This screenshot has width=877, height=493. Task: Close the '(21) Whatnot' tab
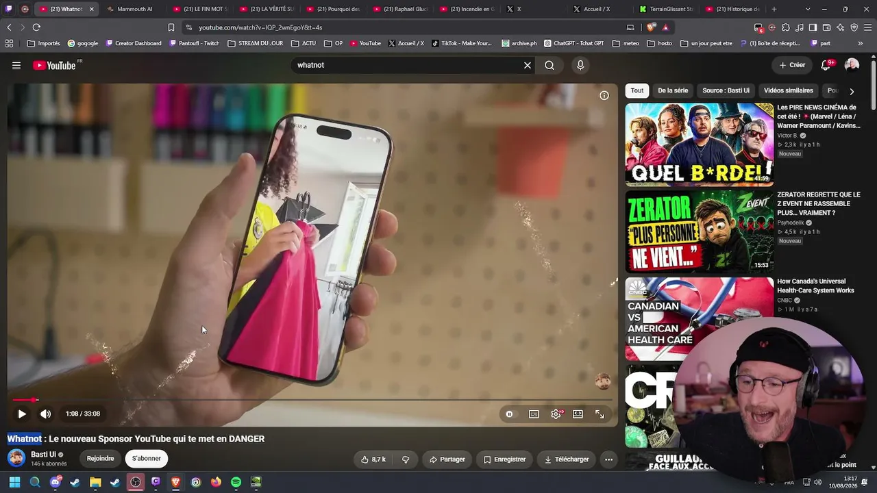(x=92, y=9)
